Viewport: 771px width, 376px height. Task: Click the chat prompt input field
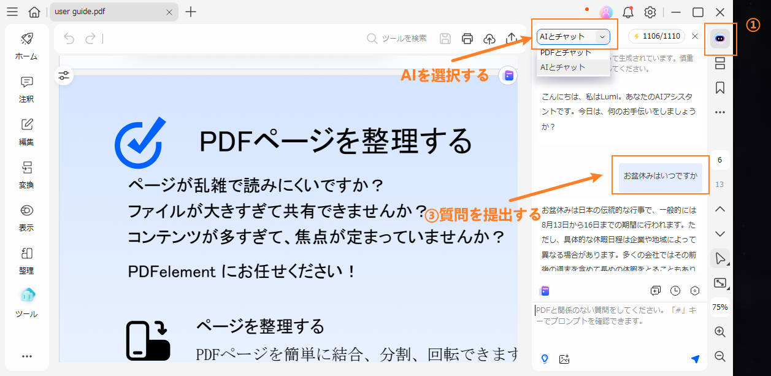pyautogui.click(x=618, y=325)
